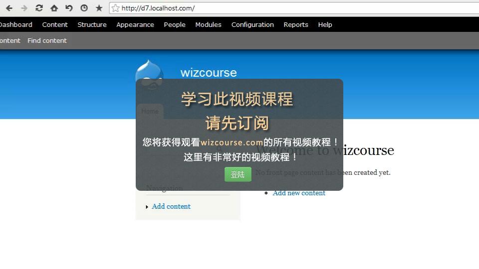
Task: Open the People admin menu
Action: click(175, 25)
